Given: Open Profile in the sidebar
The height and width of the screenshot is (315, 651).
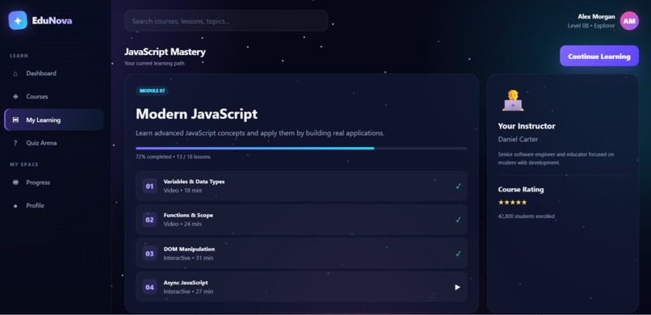Looking at the screenshot, I should pyautogui.click(x=54, y=206).
